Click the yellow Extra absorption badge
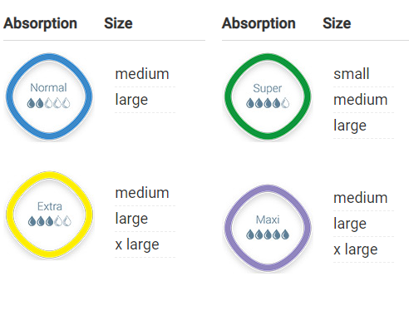409x316 pixels. pos(49,215)
